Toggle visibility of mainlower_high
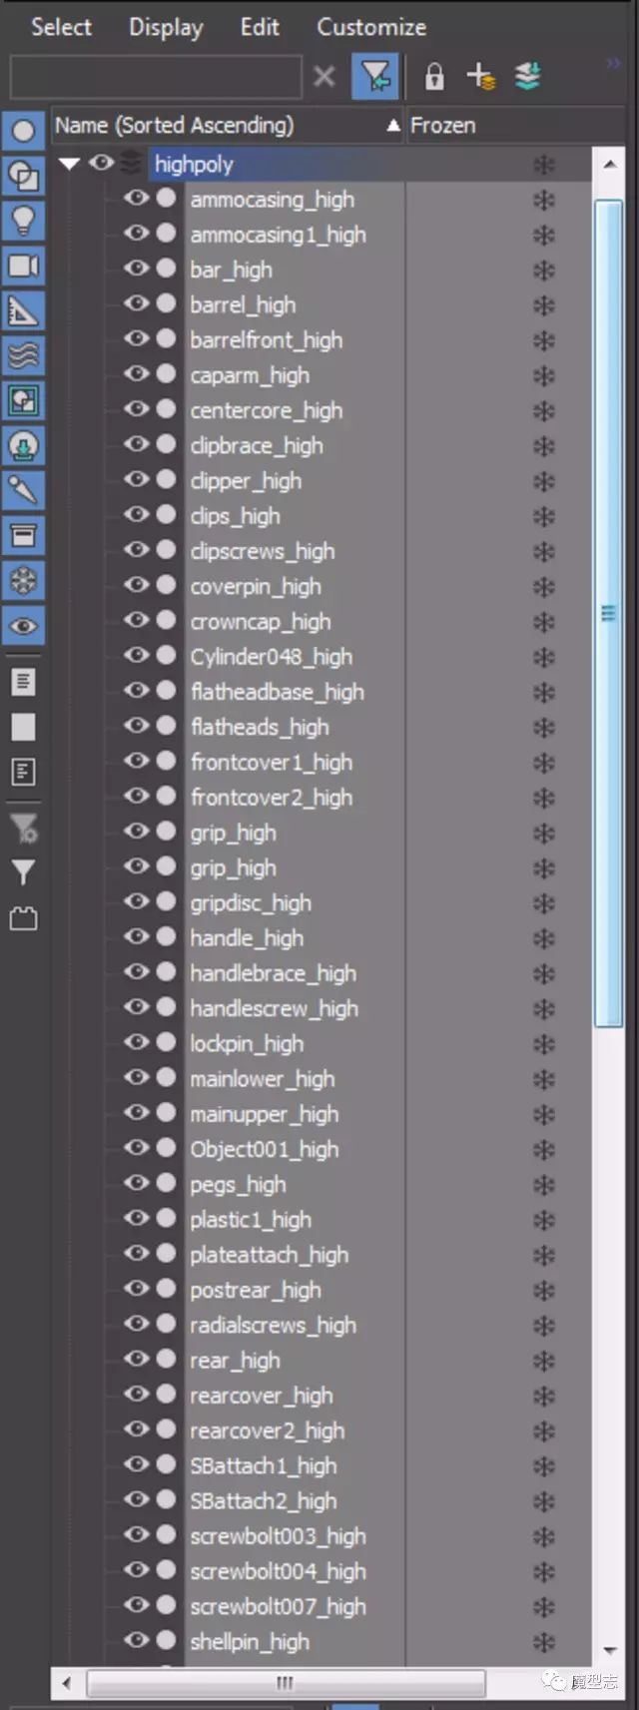Image resolution: width=639 pixels, height=1710 pixels. [x=137, y=1078]
